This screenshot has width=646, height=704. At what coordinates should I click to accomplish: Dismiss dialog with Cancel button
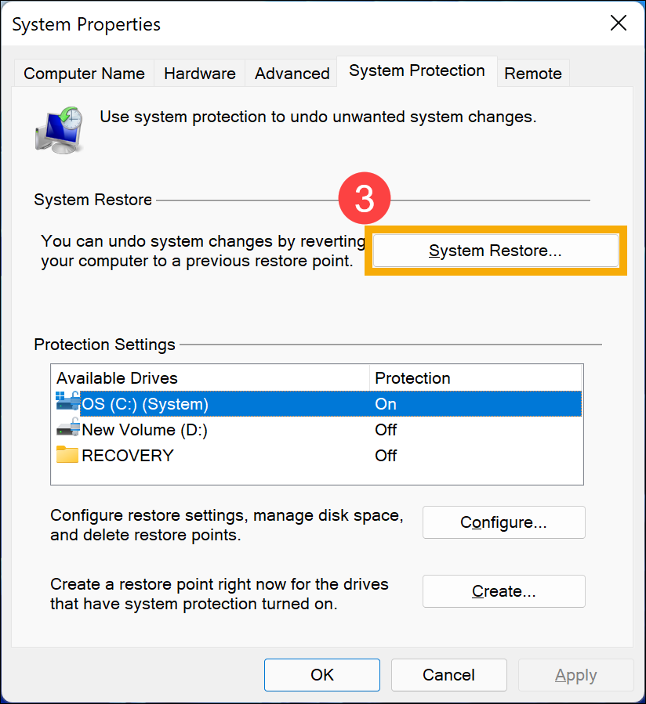(x=448, y=675)
